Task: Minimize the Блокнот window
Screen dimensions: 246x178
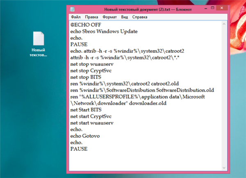Action: [206, 8]
